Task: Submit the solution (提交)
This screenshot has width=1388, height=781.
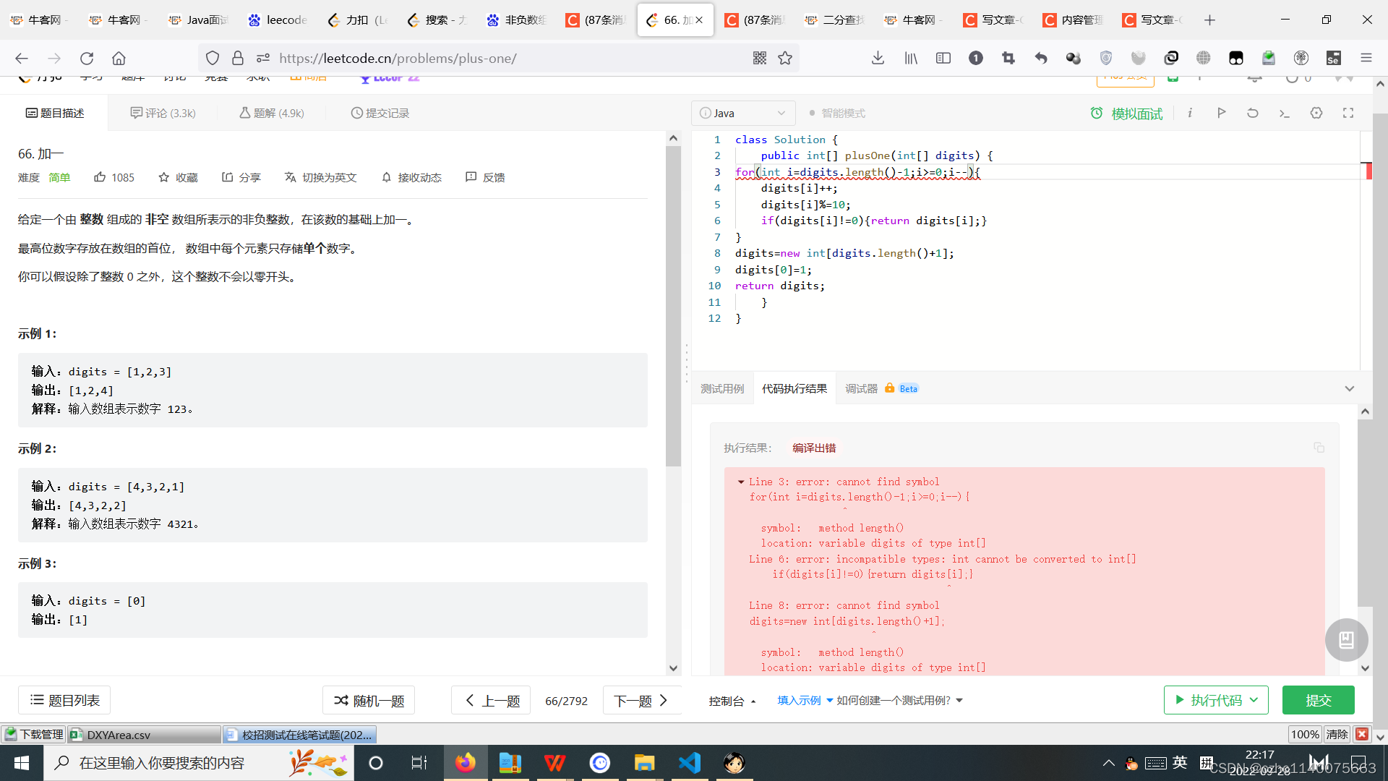Action: coord(1318,700)
